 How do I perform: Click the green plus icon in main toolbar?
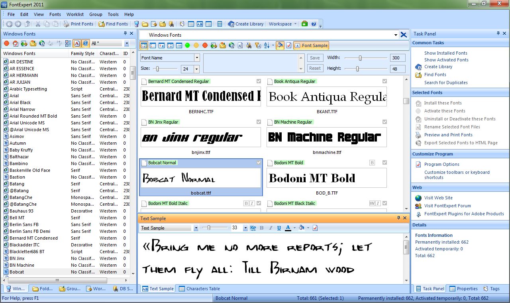coord(304,24)
